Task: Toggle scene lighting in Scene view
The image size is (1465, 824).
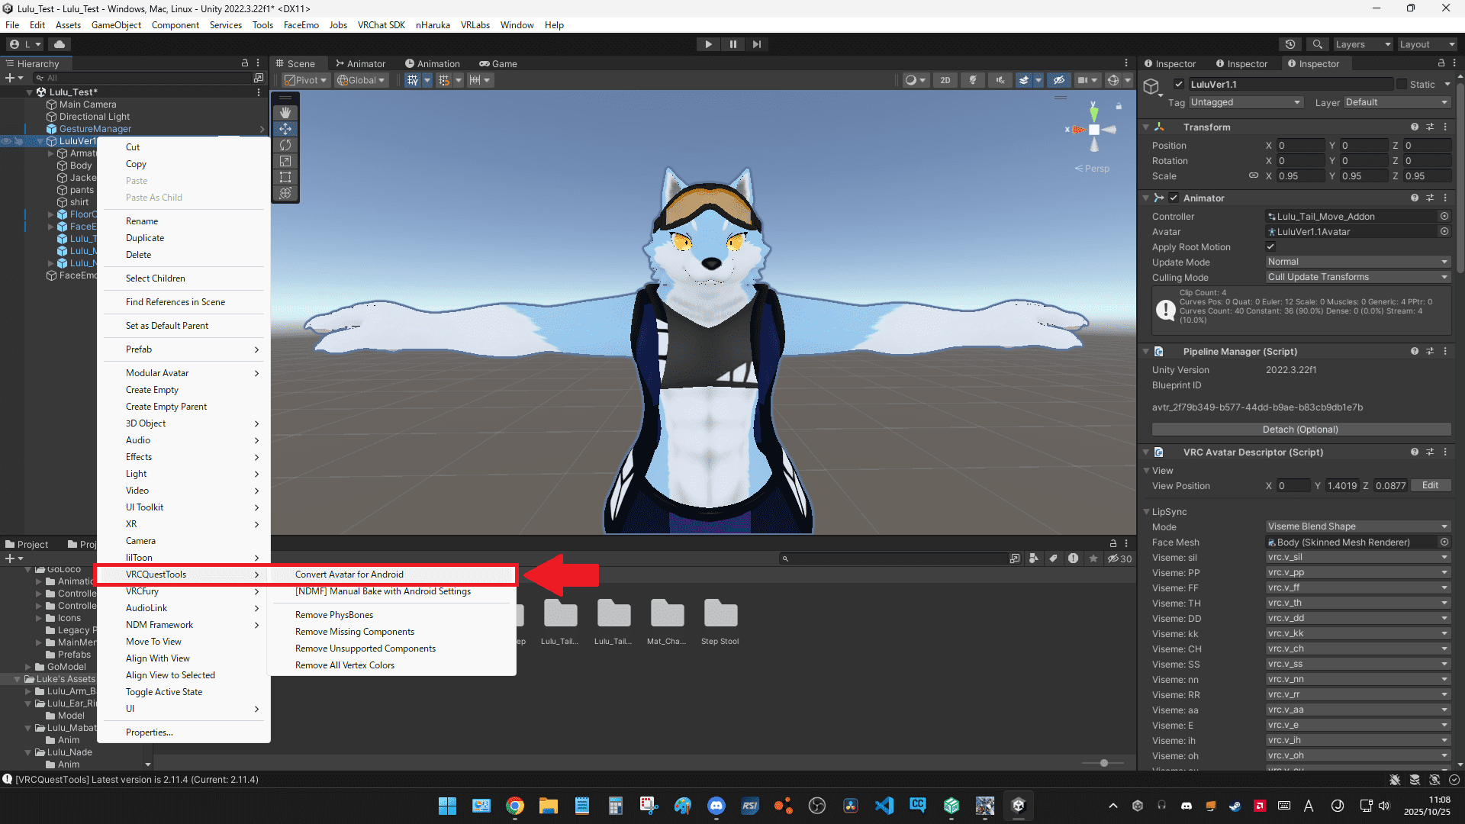Action: [x=973, y=79]
